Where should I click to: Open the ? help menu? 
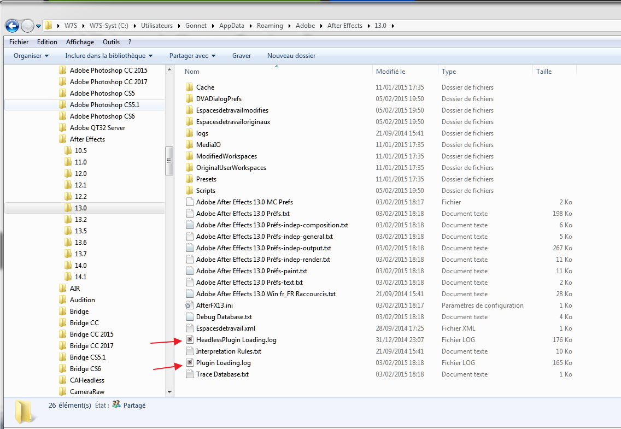[130, 42]
